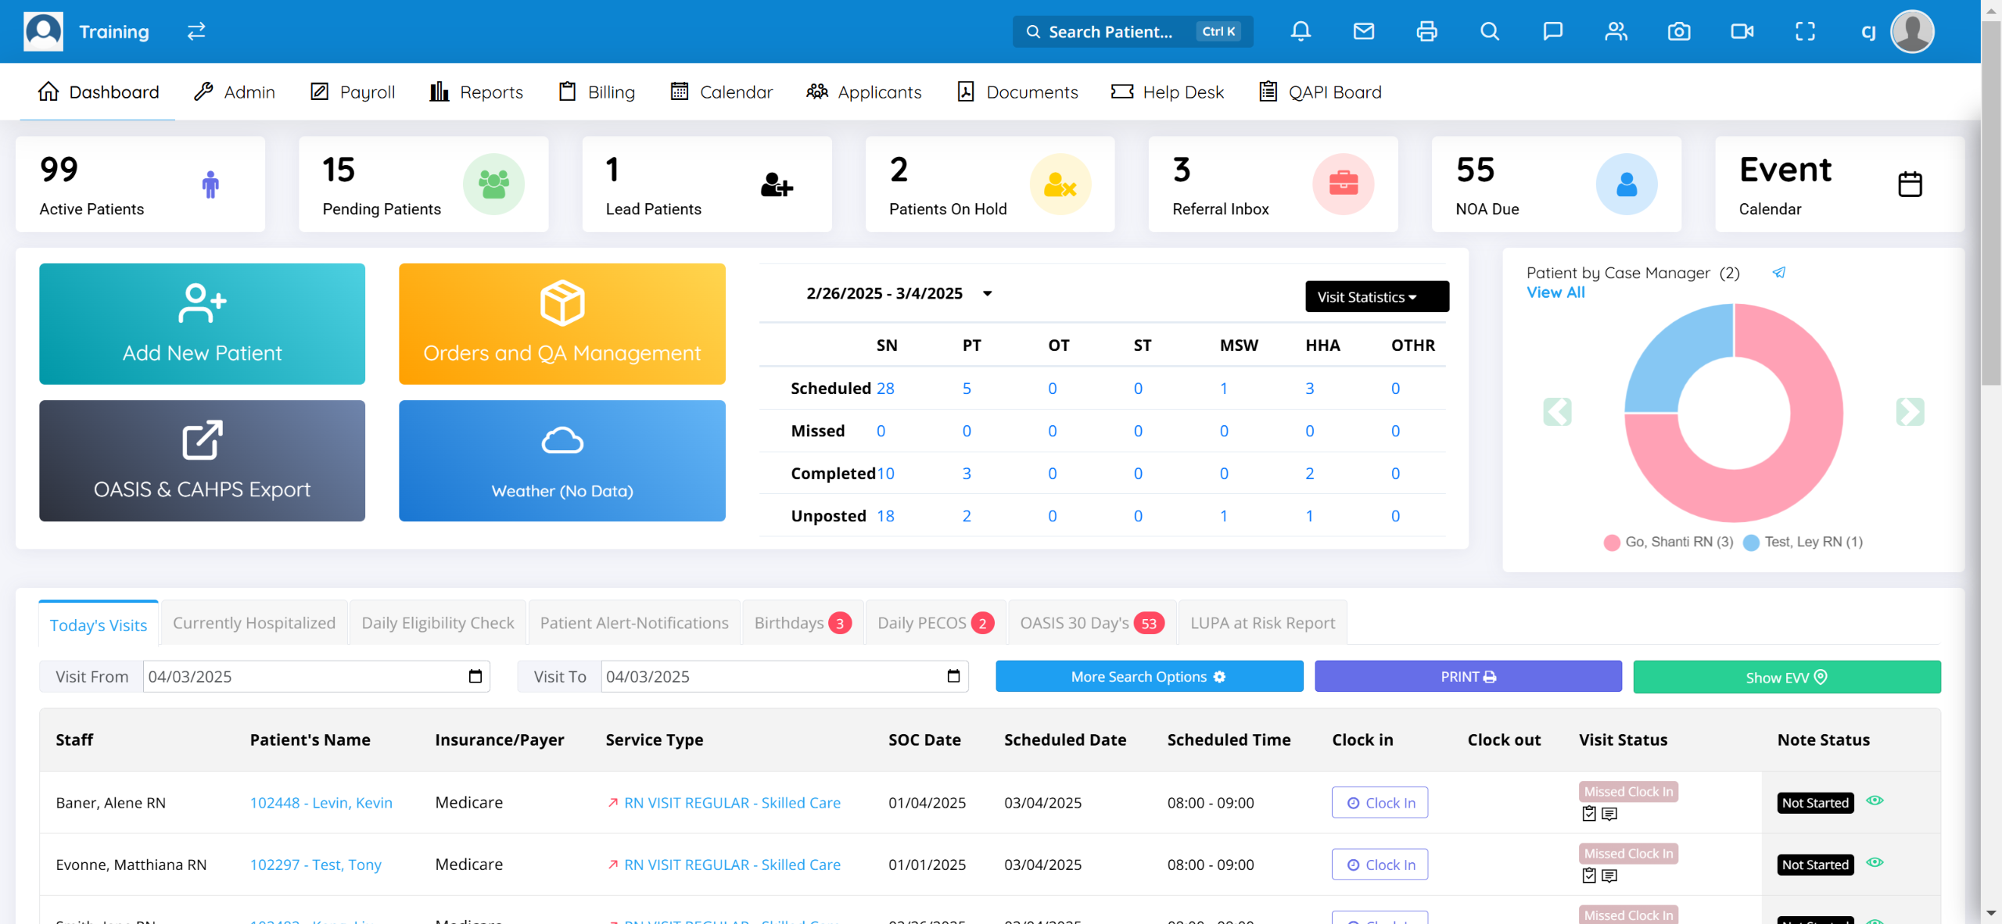Viewport: 2002px width, 924px height.
Task: Click the printer icon in header
Action: (1426, 31)
